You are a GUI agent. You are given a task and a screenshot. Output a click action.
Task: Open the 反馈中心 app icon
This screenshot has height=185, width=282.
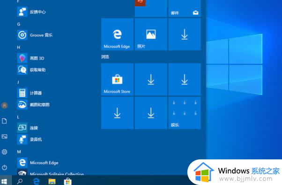[x=22, y=12]
